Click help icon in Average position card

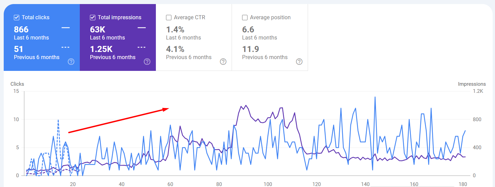(x=299, y=61)
